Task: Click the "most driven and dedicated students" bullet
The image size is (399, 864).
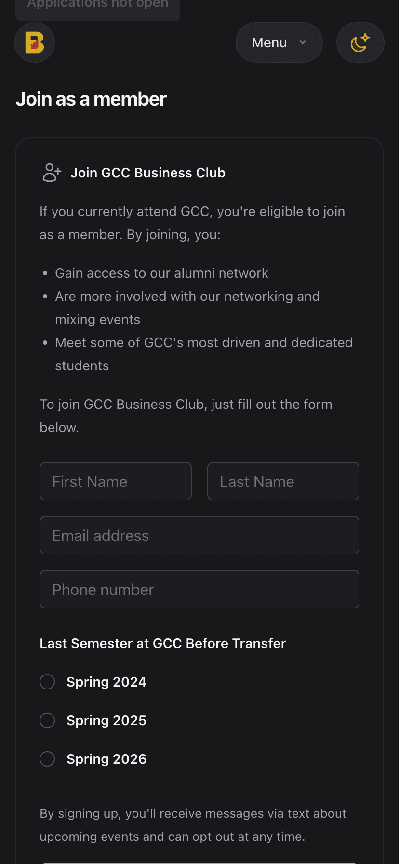Action: point(203,354)
